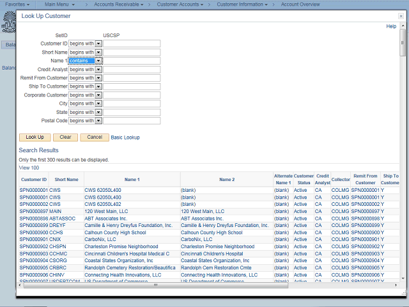Open the Postal Code operator dropdown

[98, 121]
